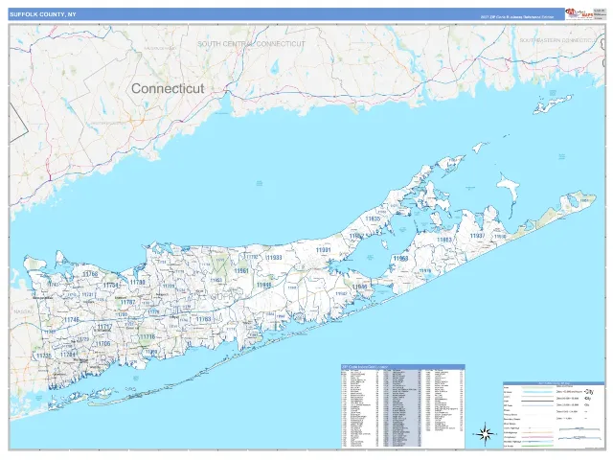Screen dimensions: 613x460
Task: Click ZIP code 11717 label
Action: click(104, 326)
